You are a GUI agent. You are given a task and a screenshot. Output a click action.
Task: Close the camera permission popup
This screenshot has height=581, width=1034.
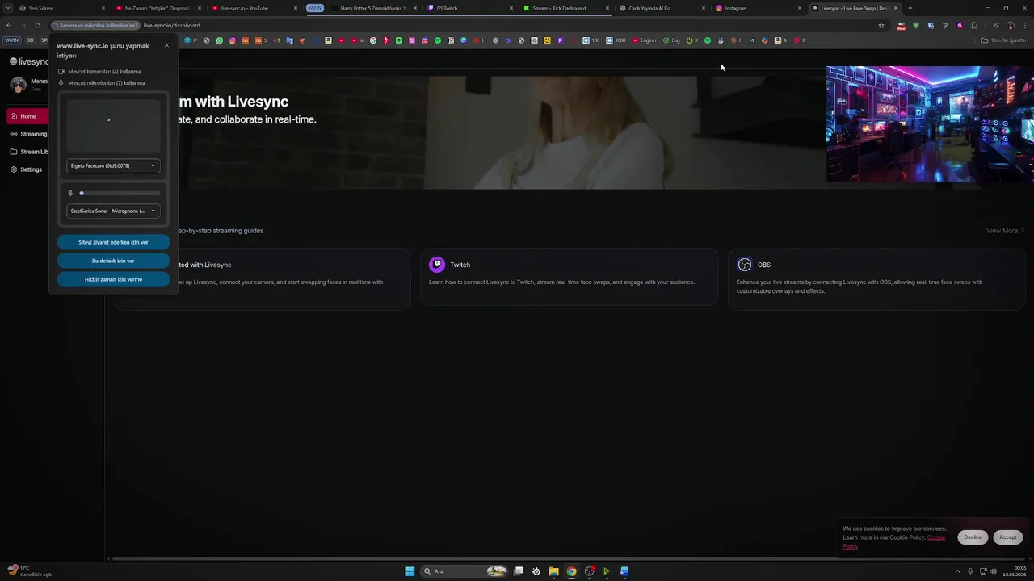tap(166, 45)
